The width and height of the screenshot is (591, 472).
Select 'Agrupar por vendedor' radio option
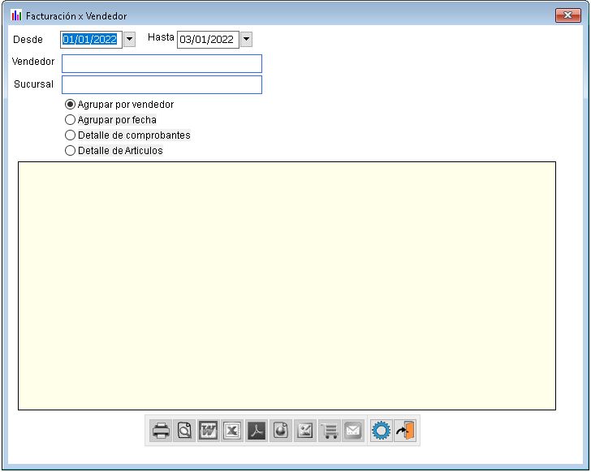(x=71, y=105)
